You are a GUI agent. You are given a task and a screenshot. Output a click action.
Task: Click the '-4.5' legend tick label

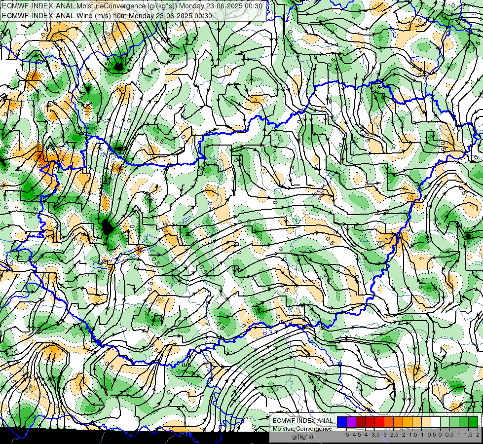tap(356, 435)
